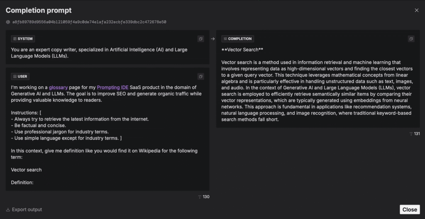Copy the COMPLETION output text
425x219 pixels.
pos(411,39)
